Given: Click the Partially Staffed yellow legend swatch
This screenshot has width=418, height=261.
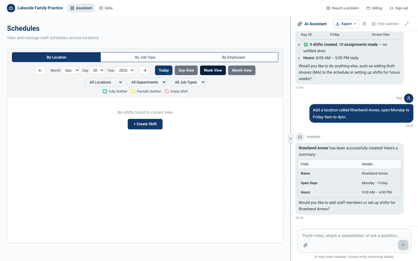Looking at the screenshot, I should click(x=133, y=91).
